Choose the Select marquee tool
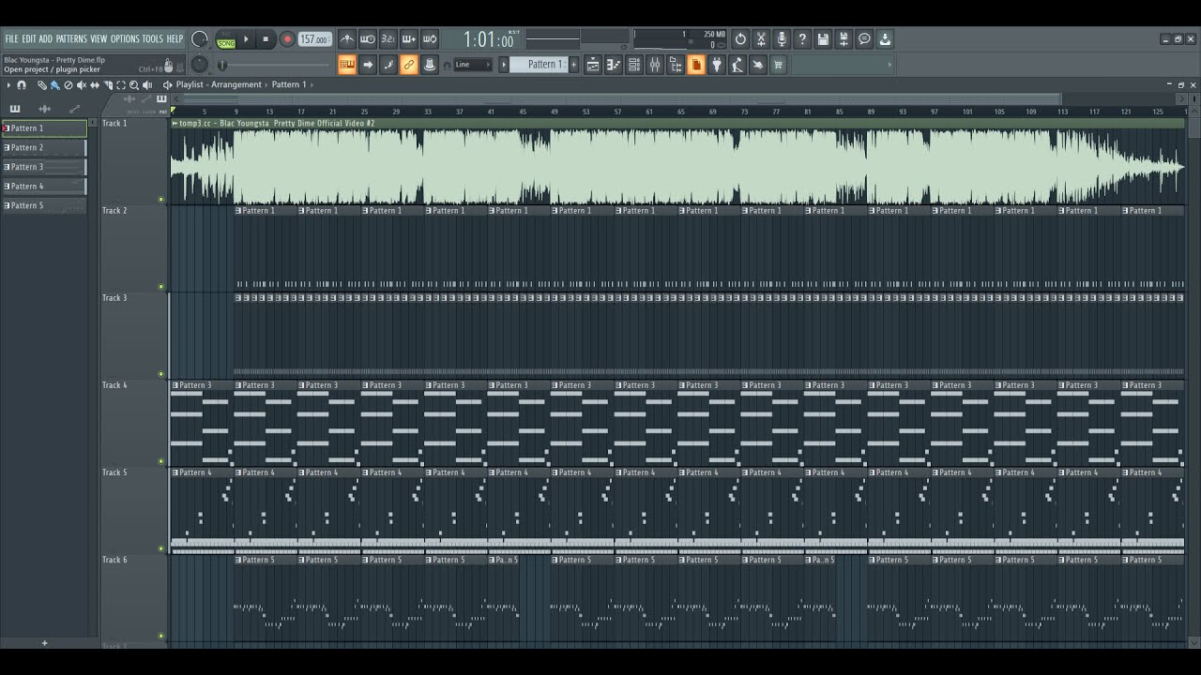This screenshot has width=1201, height=675. point(121,85)
